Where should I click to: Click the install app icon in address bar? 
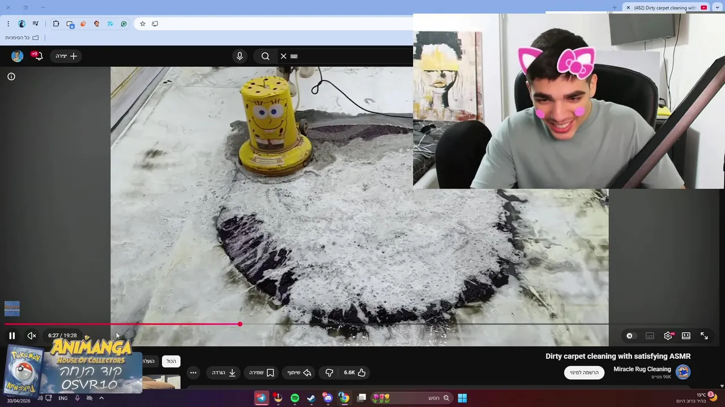coord(155,24)
